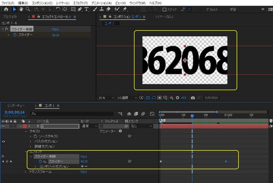The height and width of the screenshot is (183, 273).
Task: Toggle the Effect Controls panel lock icon
Action: (x=39, y=17)
